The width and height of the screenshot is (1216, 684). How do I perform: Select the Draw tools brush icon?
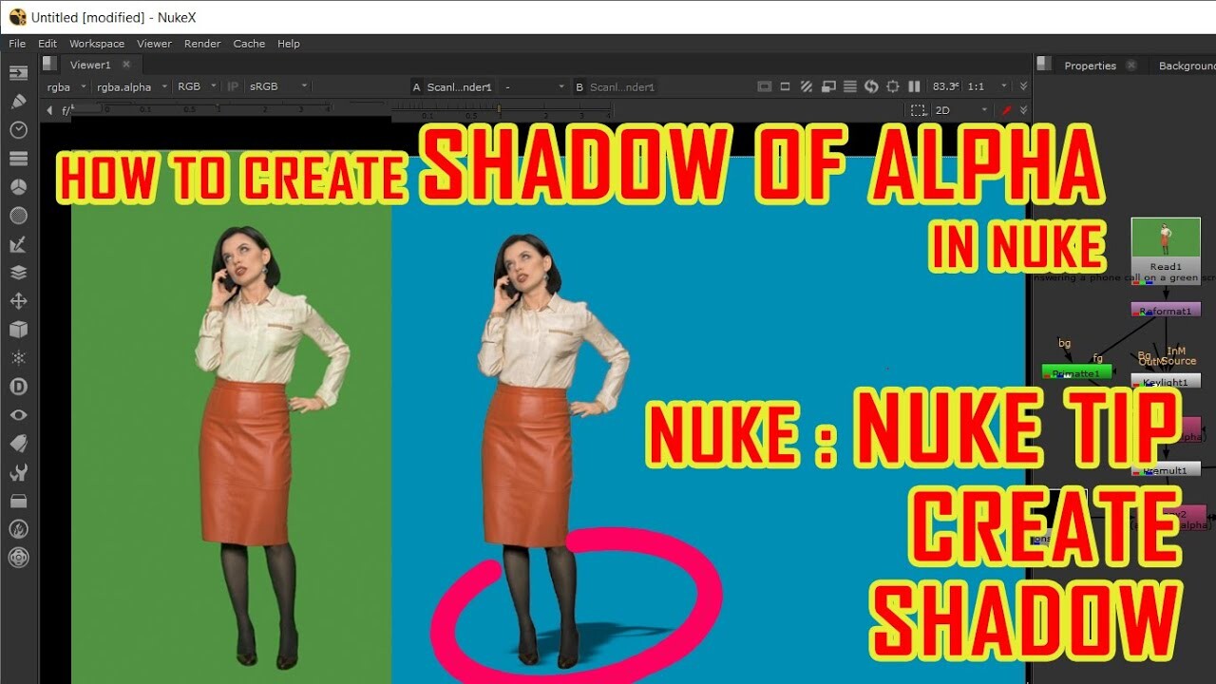[18, 101]
